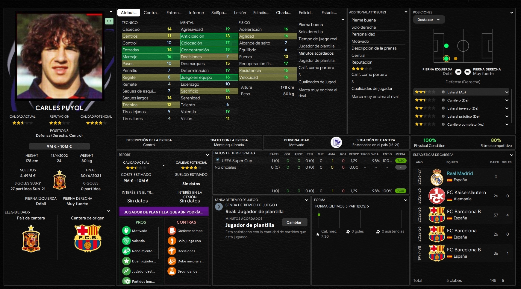Select the Atribut... tab
The width and height of the screenshot is (521, 289).
(129, 13)
